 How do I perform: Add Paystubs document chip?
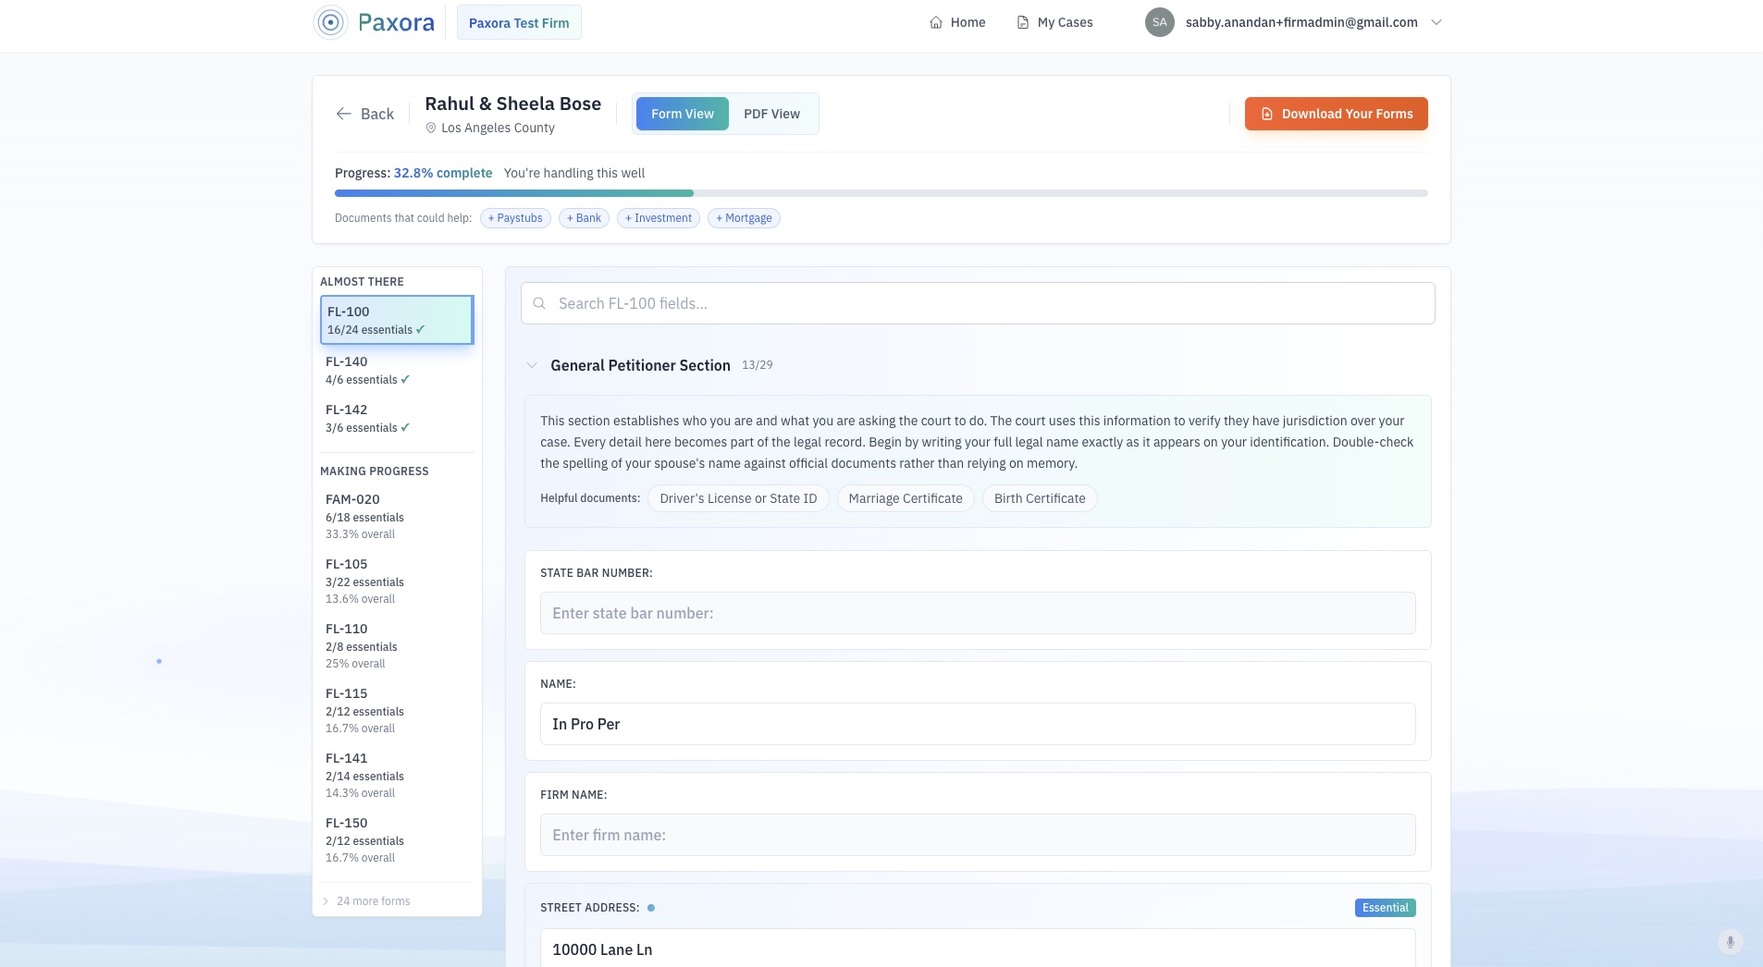[x=515, y=218]
